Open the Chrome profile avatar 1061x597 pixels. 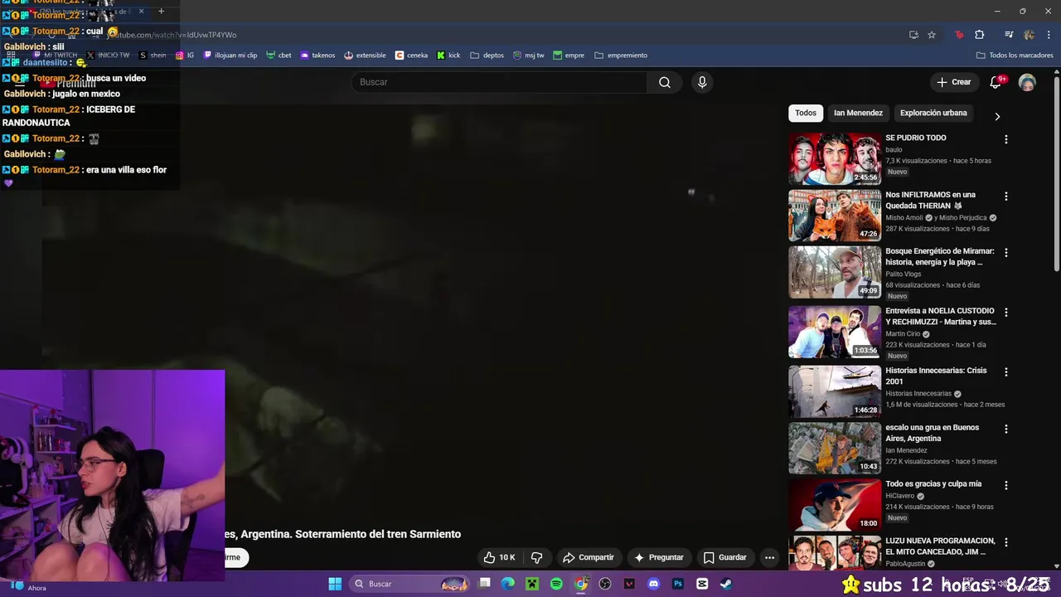click(1029, 35)
